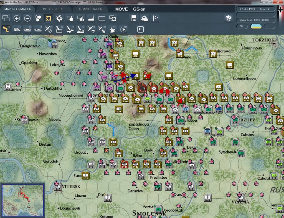The image size is (284, 218).
Task: Select the tan HQ unit above Zapadnaya Dvina
Action: pyautogui.click(x=119, y=109)
